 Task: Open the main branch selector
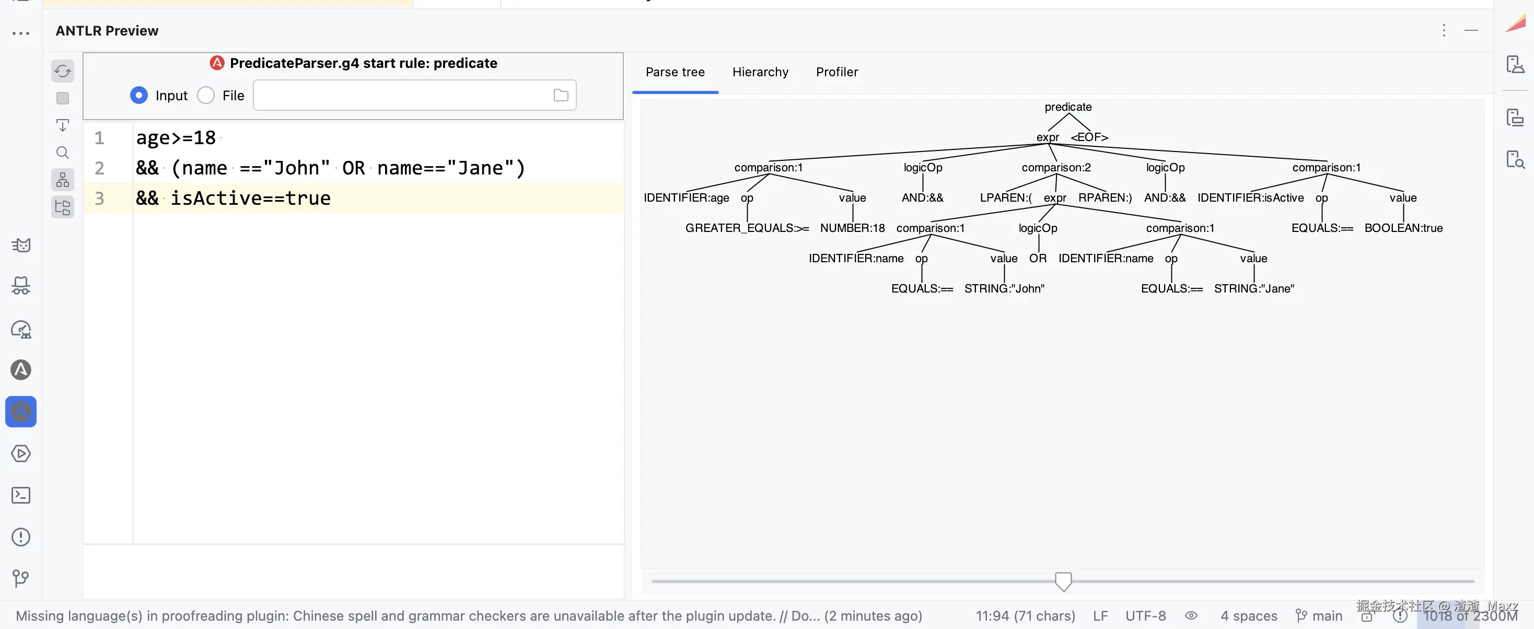pyautogui.click(x=1320, y=616)
